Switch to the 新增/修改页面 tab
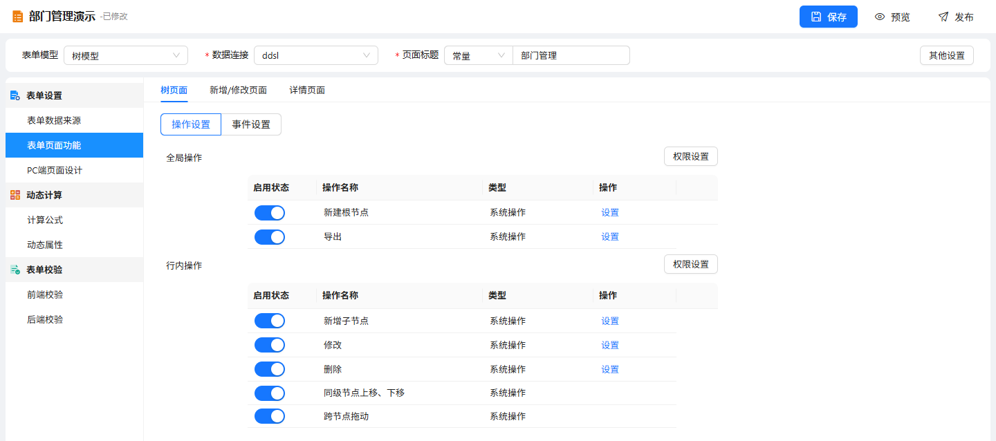The height and width of the screenshot is (441, 996). click(x=239, y=90)
